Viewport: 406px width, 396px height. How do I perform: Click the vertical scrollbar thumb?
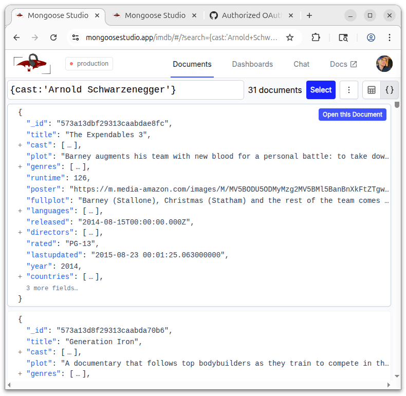[x=397, y=105]
